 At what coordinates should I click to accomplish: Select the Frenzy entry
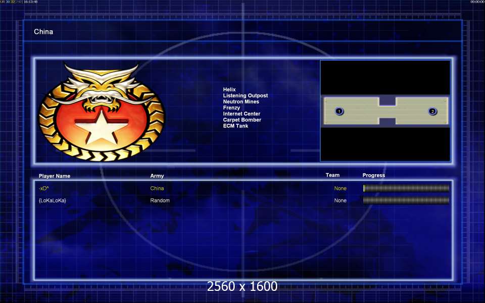(x=231, y=108)
